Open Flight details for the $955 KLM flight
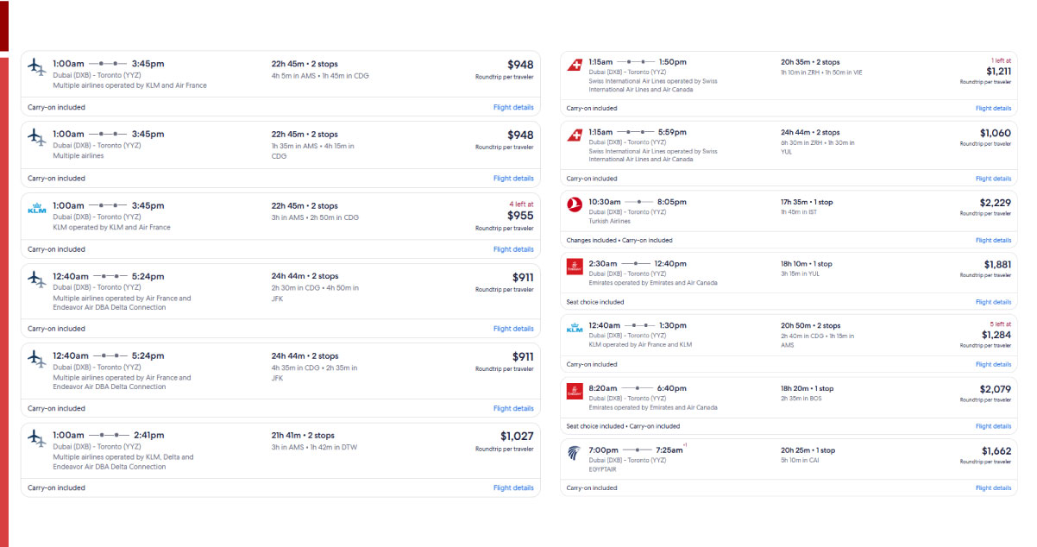The image size is (1037, 547). point(513,249)
